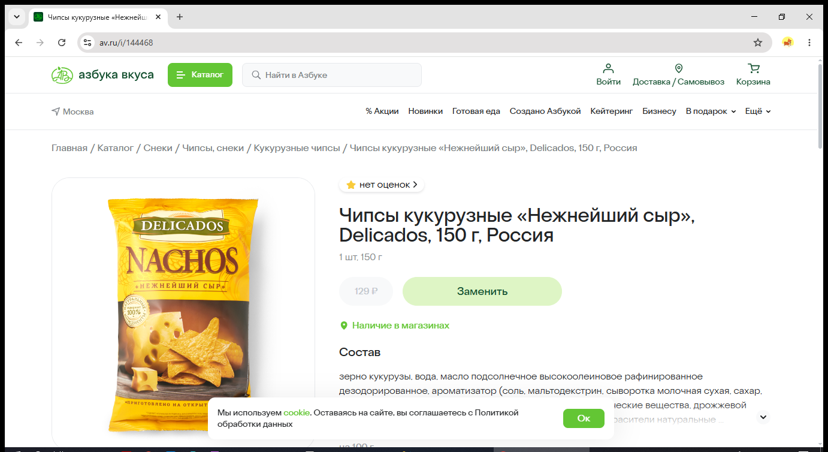Screen dimensions: 828x452
Task: Go to Снеки breadcrumb
Action: [158, 148]
